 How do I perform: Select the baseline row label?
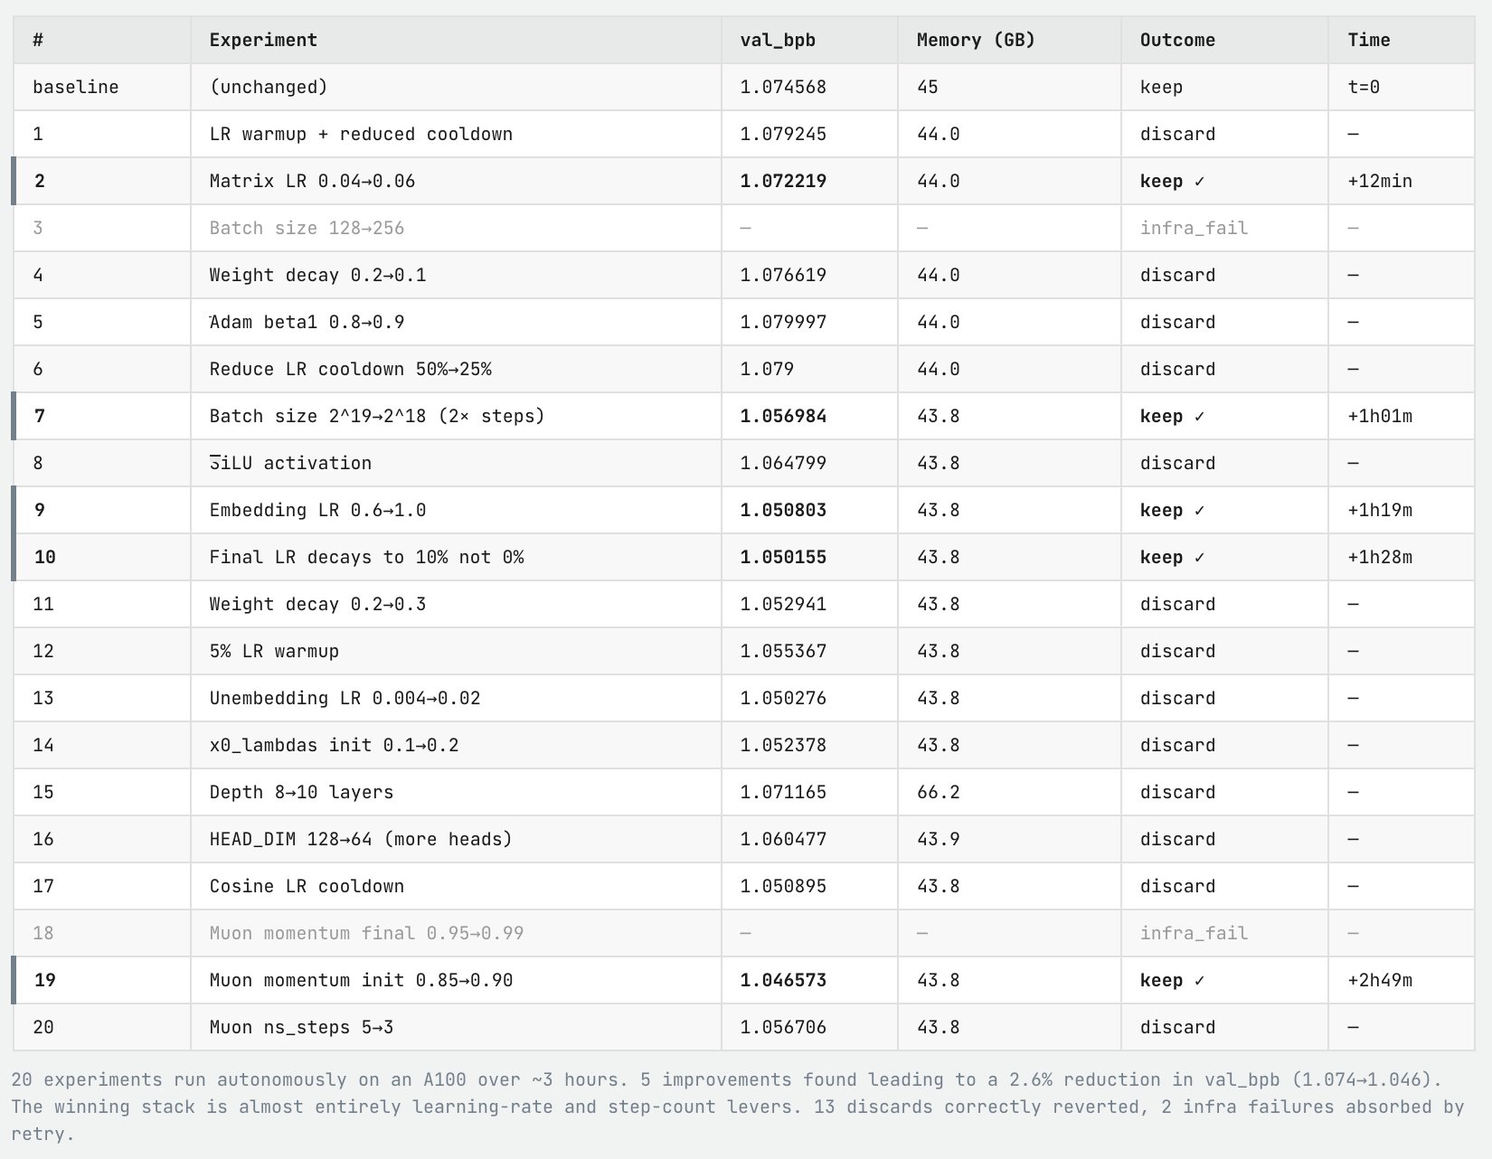pos(76,87)
